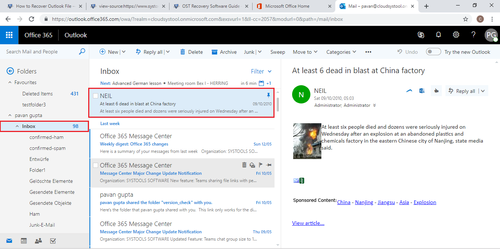The width and height of the screenshot is (500, 249).
Task: Click the message list scrollbar thumb
Action: [x=278, y=104]
